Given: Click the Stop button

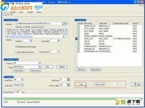Looking at the screenshot, I should coord(119,84).
